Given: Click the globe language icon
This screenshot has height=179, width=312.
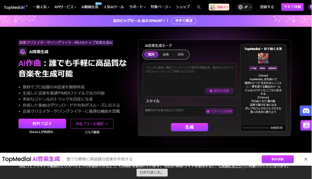Looking at the screenshot, I should coord(240,7).
